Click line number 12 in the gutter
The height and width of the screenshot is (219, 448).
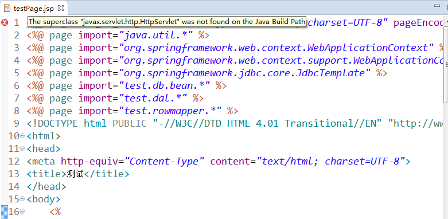(14, 161)
